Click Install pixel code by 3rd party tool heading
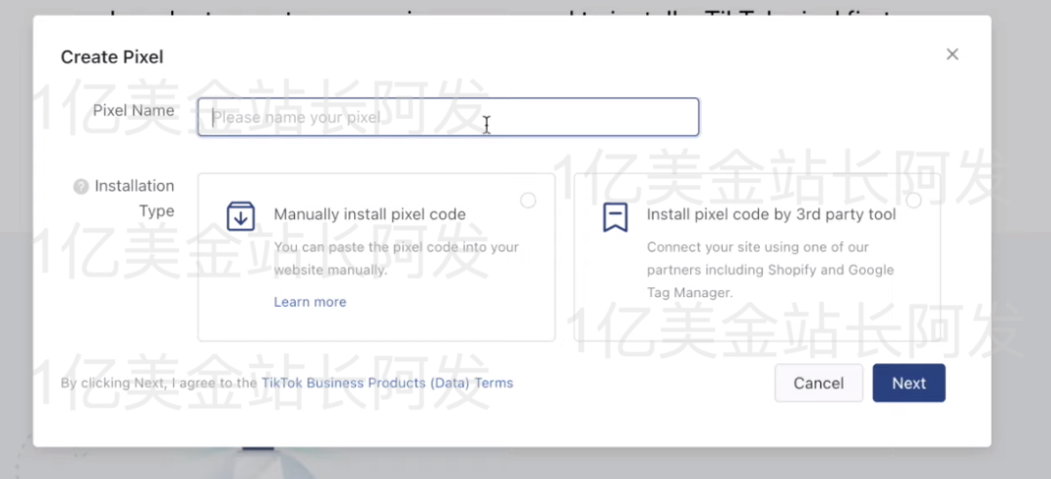 point(771,215)
